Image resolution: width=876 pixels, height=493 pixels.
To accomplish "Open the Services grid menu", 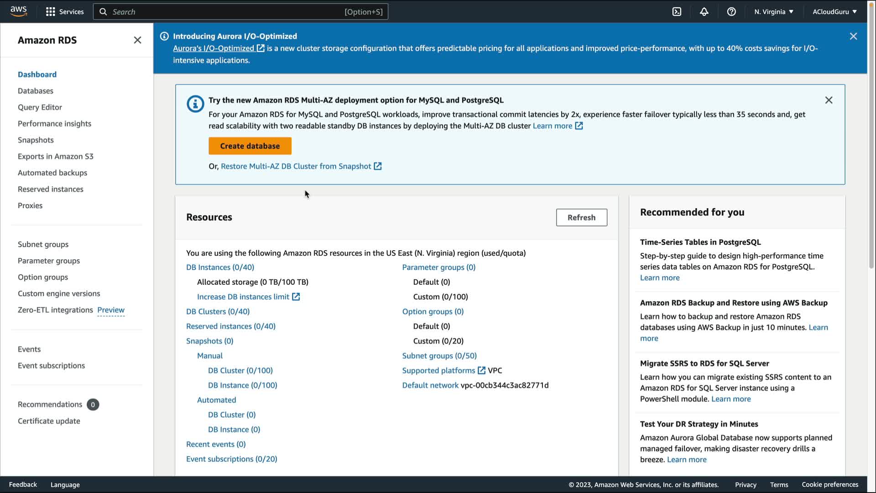I will click(65, 12).
